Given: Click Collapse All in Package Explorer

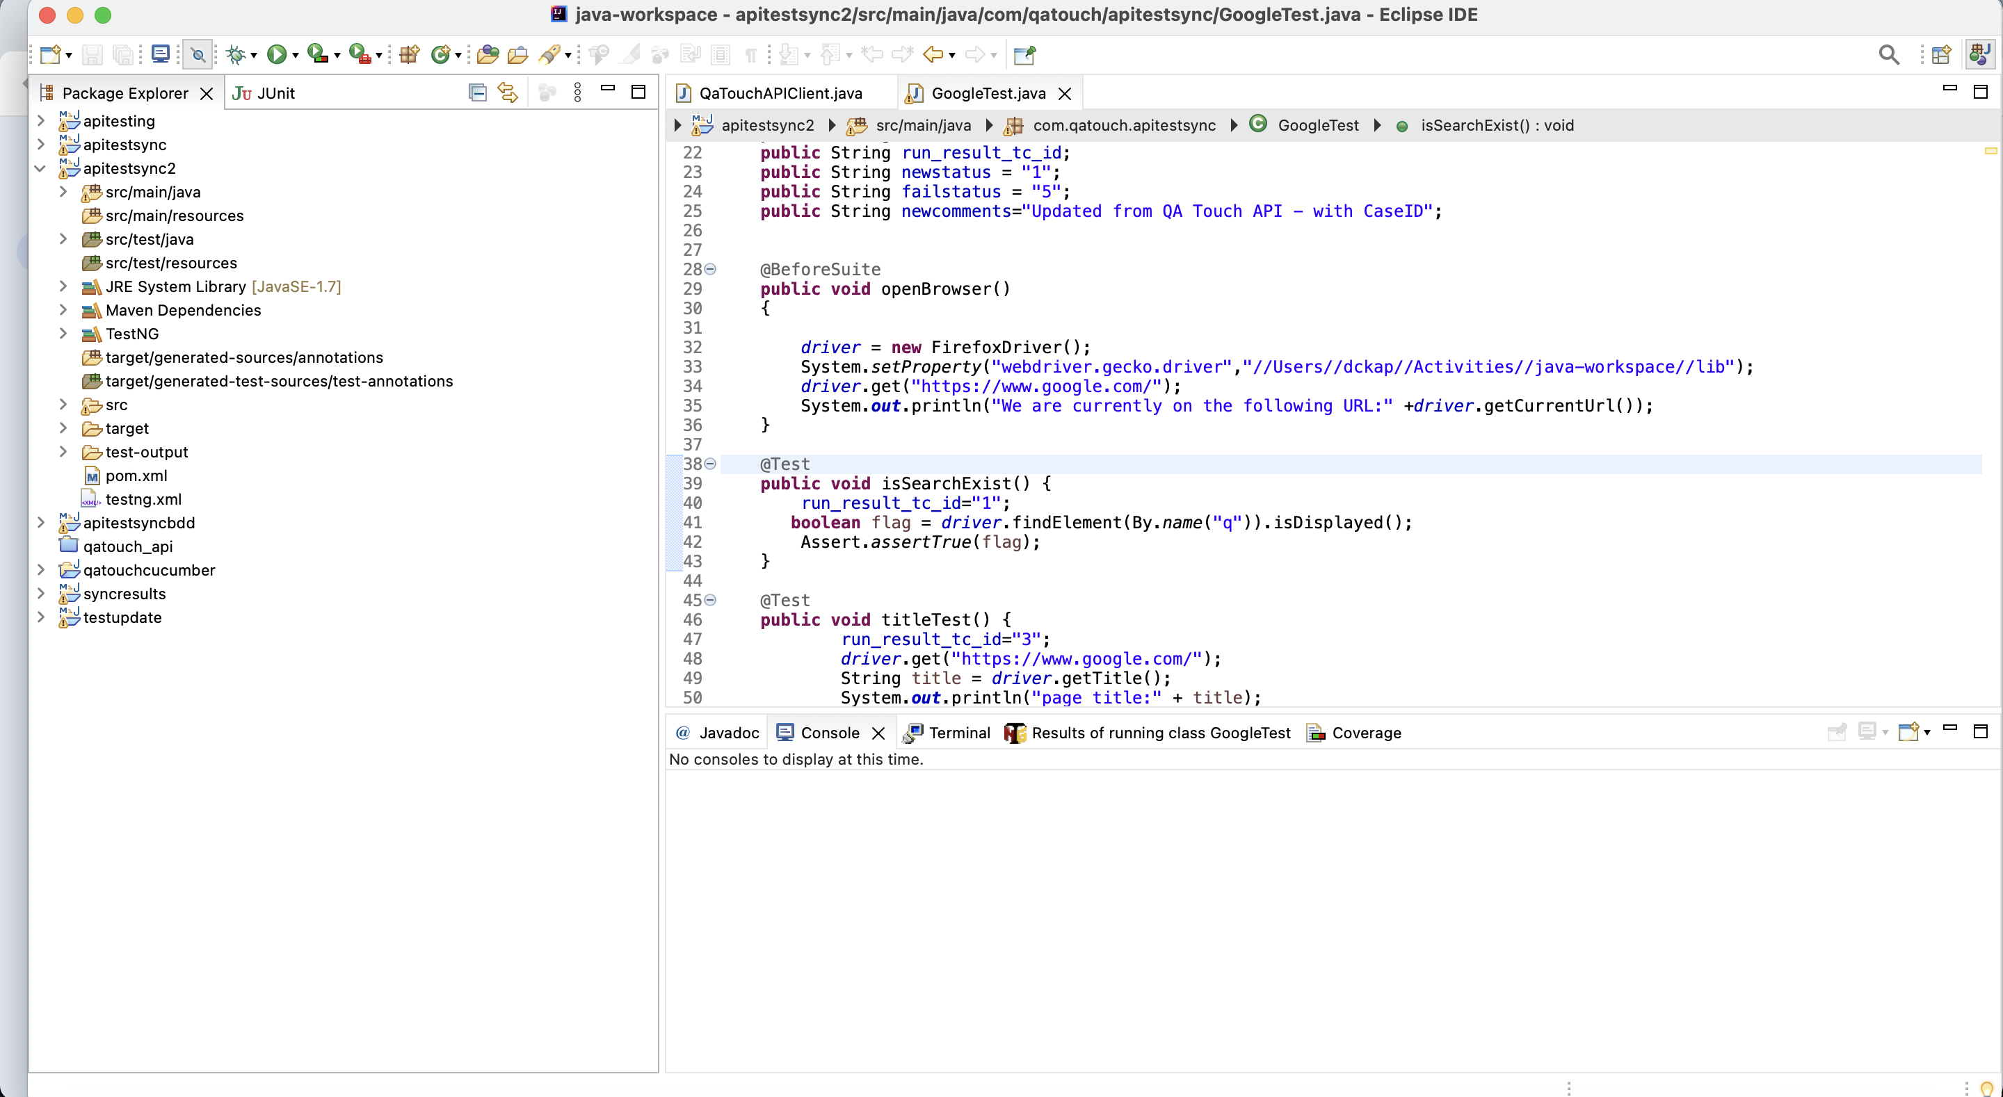Looking at the screenshot, I should [x=477, y=92].
